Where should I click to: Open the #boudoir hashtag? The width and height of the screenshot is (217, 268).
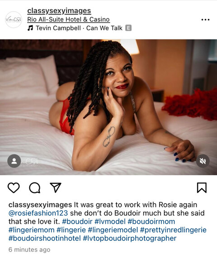77,221
